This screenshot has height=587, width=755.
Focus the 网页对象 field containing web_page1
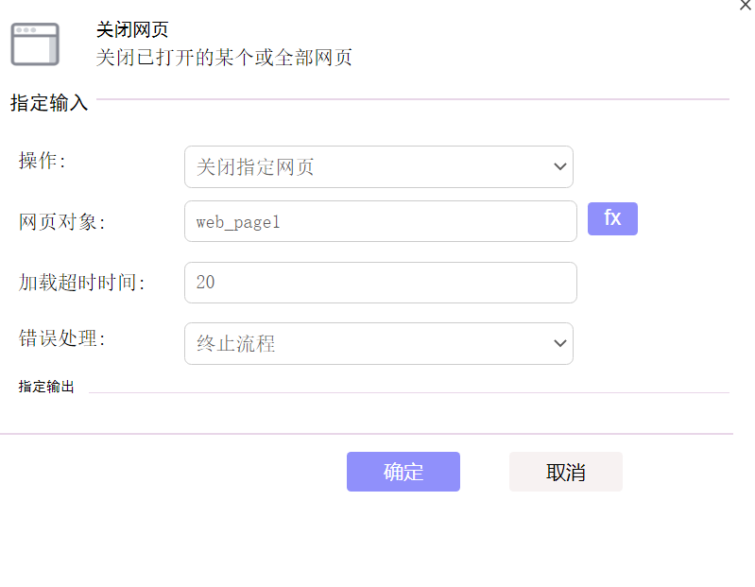click(x=381, y=221)
